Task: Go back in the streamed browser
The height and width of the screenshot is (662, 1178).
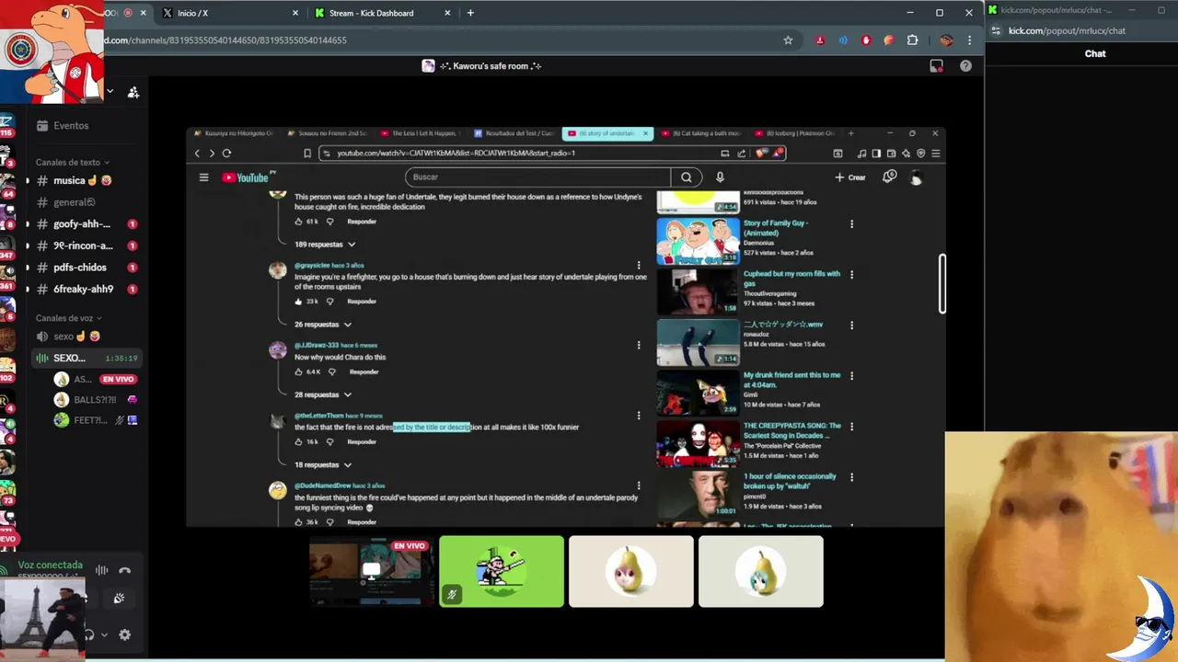Action: coord(197,154)
